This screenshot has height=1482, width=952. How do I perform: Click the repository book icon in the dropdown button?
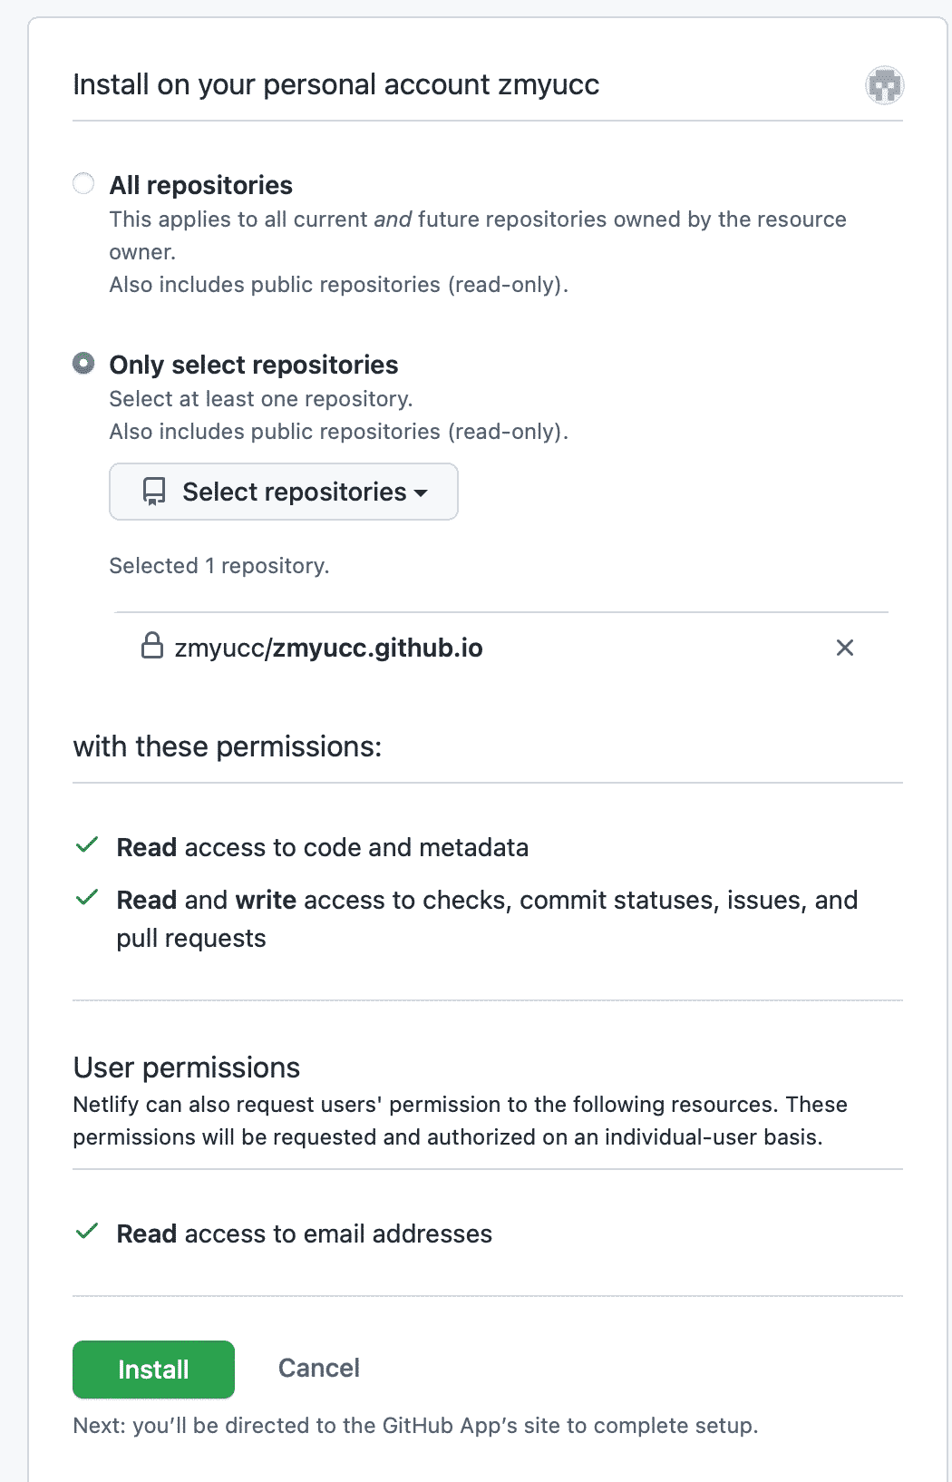pyautogui.click(x=154, y=492)
